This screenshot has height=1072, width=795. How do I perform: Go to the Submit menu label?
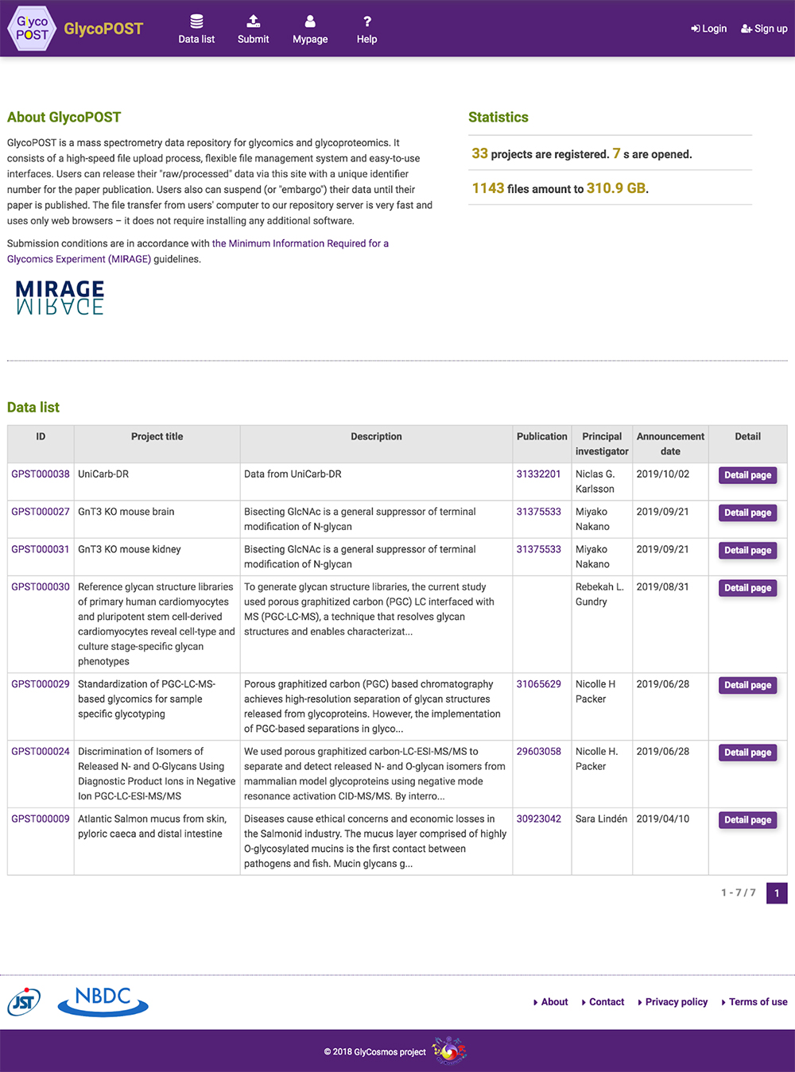253,39
